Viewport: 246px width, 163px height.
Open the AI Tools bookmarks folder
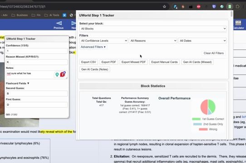[x=52, y=15]
